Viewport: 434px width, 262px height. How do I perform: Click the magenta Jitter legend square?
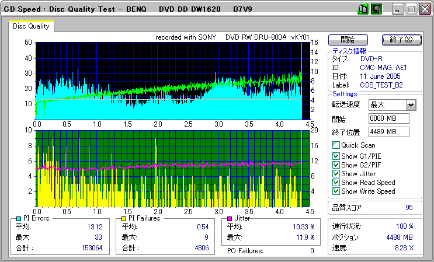click(230, 218)
